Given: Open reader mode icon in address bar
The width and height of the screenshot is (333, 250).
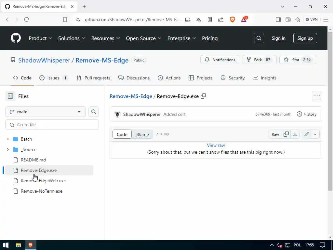Looking at the screenshot, I should click(x=210, y=20).
